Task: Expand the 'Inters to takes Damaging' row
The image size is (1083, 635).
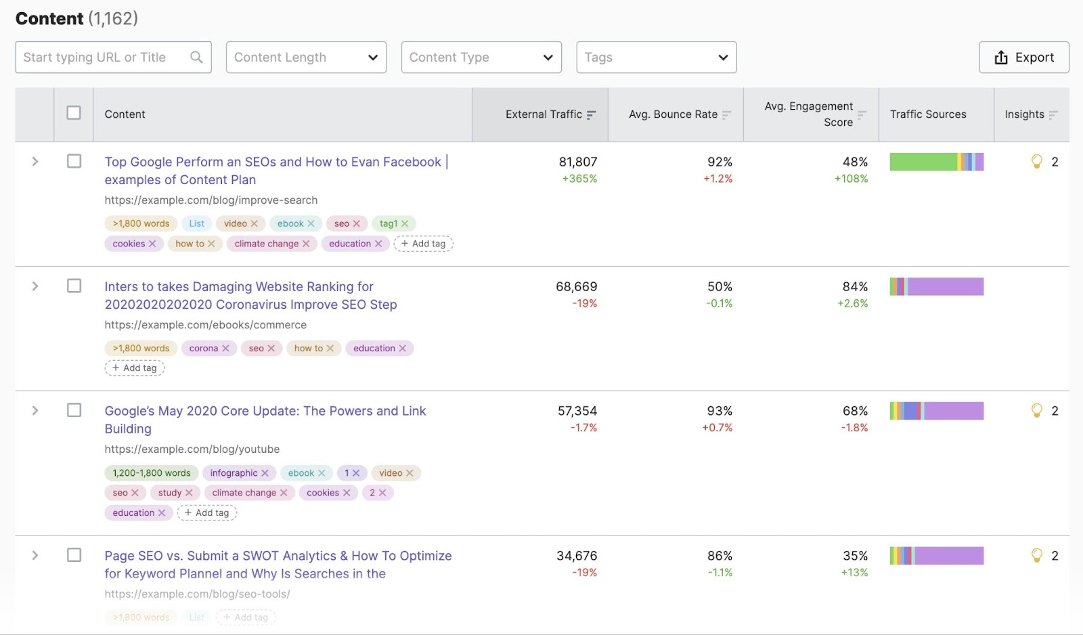Action: [35, 286]
